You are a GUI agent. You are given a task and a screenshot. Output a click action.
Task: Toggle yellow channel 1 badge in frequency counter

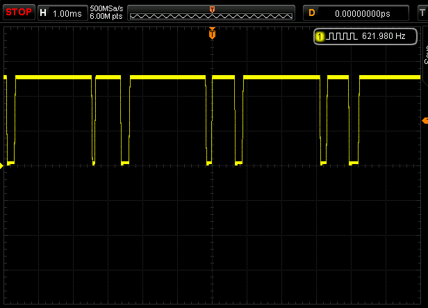click(x=320, y=36)
